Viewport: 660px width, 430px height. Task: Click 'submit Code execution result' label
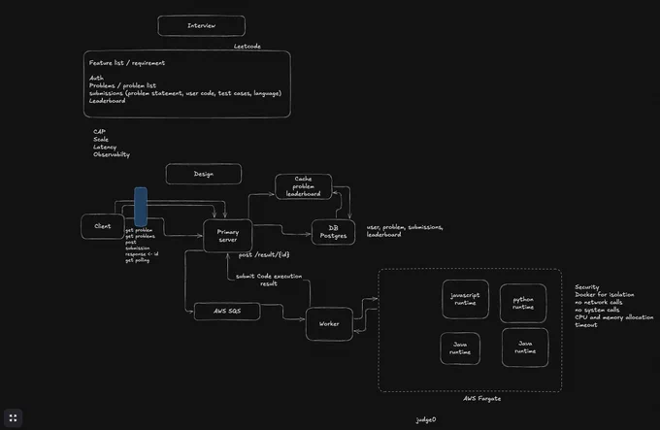tap(269, 280)
